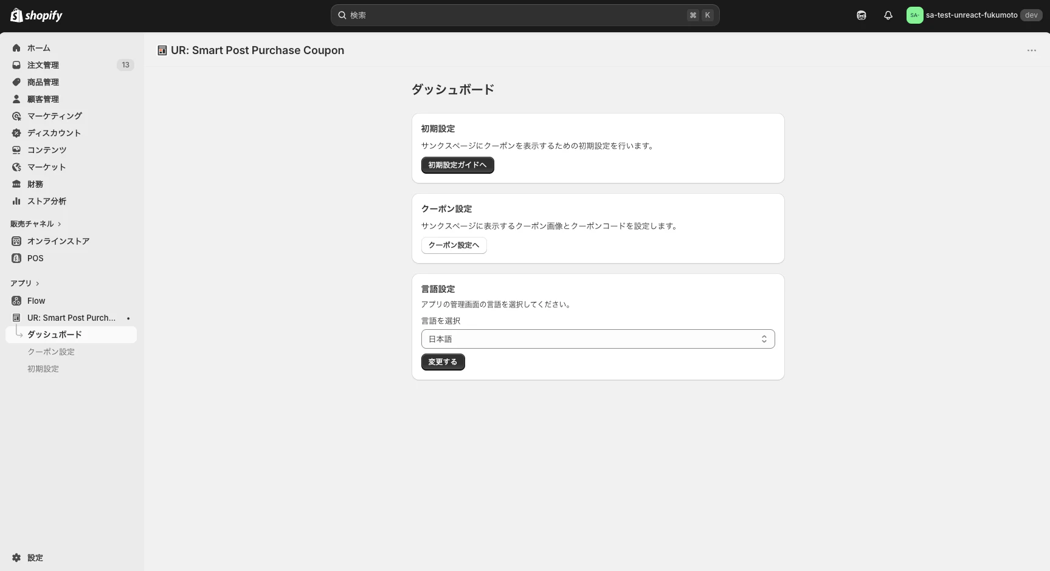1050x571 pixels.
Task: Click the SA- store avatar
Action: point(914,15)
